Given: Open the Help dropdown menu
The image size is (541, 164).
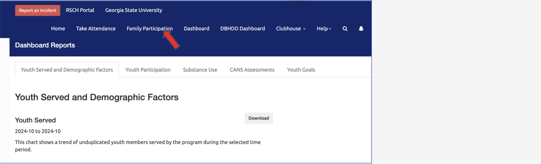Looking at the screenshot, I should click(324, 29).
